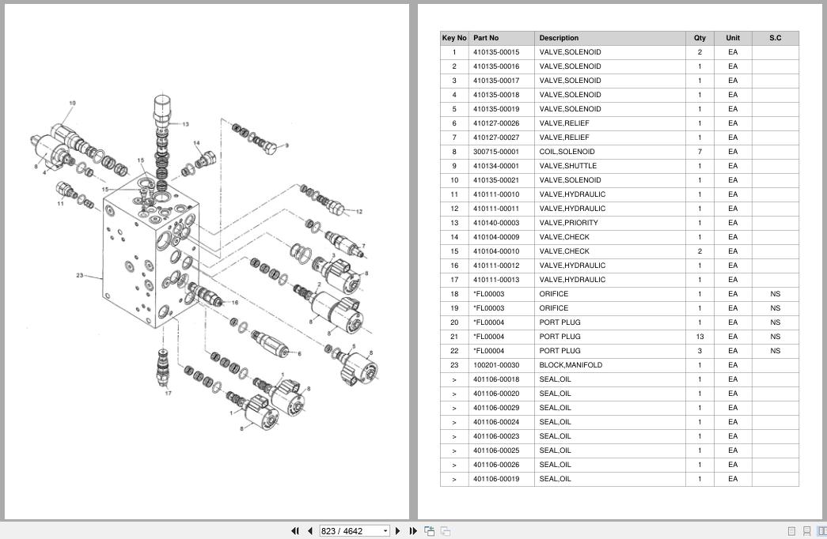
Task: Select part number 410135-00016
Action: click(x=495, y=66)
